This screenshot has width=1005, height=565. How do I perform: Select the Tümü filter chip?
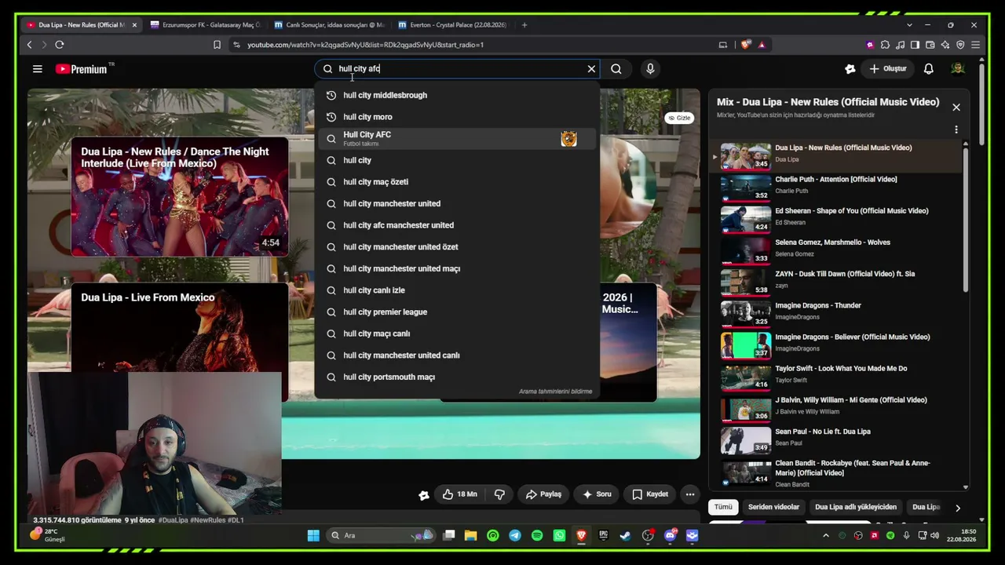pyautogui.click(x=723, y=507)
